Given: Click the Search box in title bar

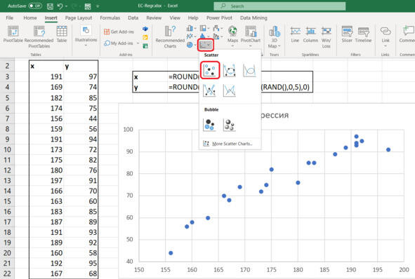Looking at the screenshot, I should [279, 6].
